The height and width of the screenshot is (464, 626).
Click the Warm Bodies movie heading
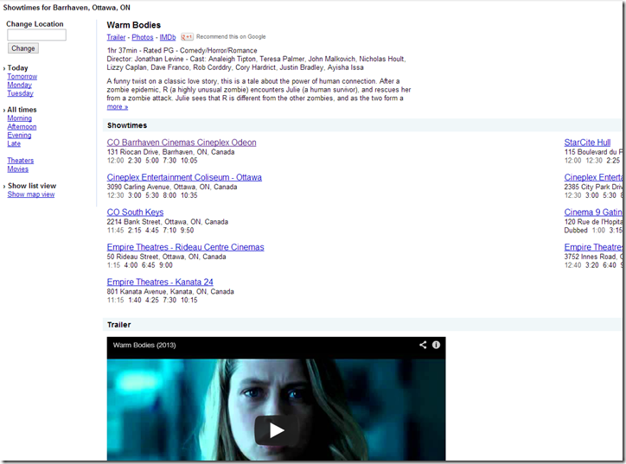pyautogui.click(x=134, y=25)
